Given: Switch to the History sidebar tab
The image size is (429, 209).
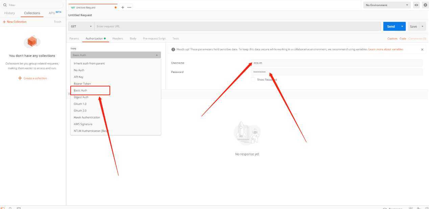Looking at the screenshot, I should (9, 13).
